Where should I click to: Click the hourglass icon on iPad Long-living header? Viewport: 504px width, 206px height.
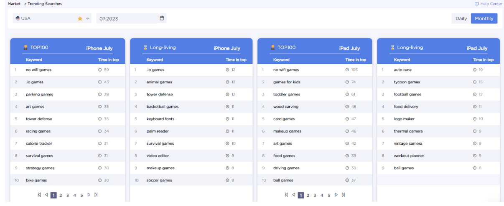392,48
